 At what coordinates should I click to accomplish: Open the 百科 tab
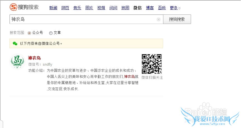click(162, 8)
